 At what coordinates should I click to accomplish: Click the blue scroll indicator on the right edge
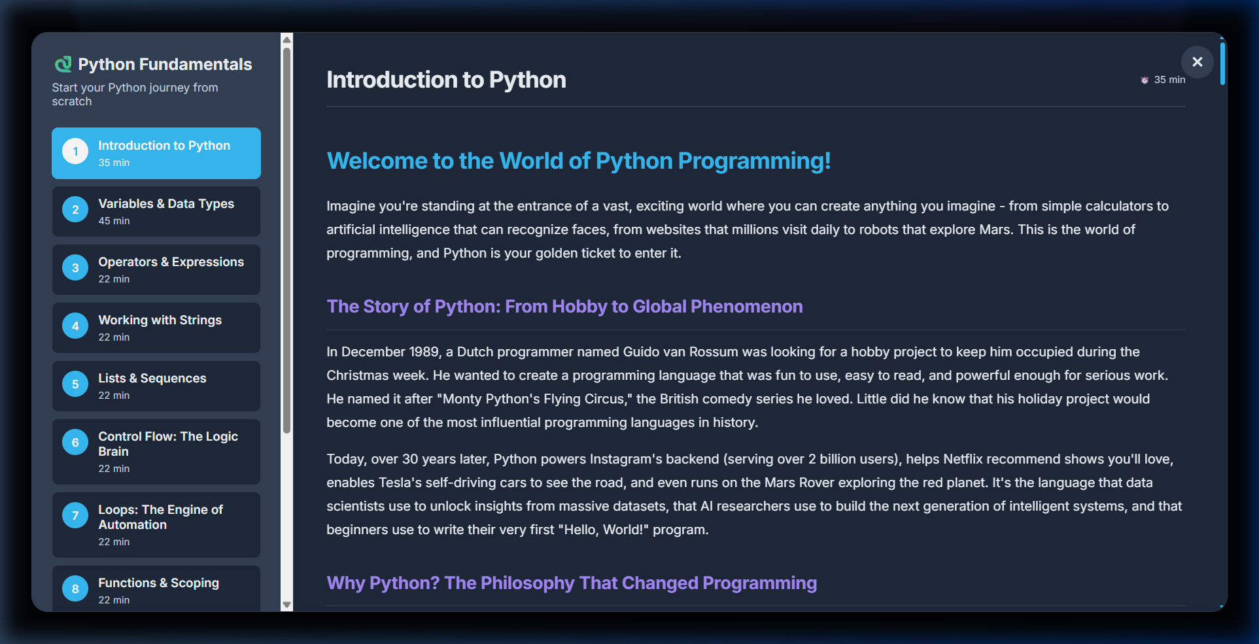1222,63
